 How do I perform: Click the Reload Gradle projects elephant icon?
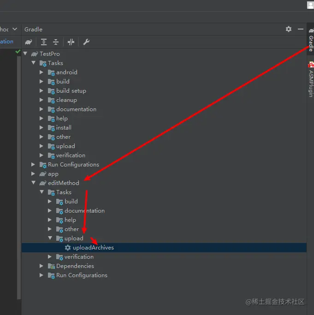(x=29, y=42)
